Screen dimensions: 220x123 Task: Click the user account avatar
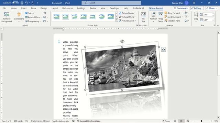pyautogui.click(x=187, y=3)
